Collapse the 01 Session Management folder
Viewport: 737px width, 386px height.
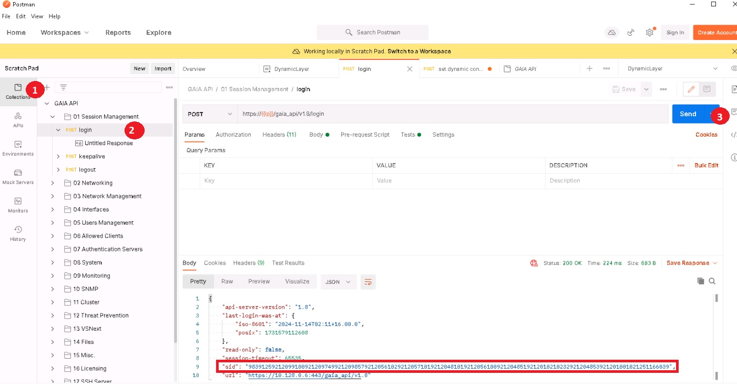tap(53, 117)
